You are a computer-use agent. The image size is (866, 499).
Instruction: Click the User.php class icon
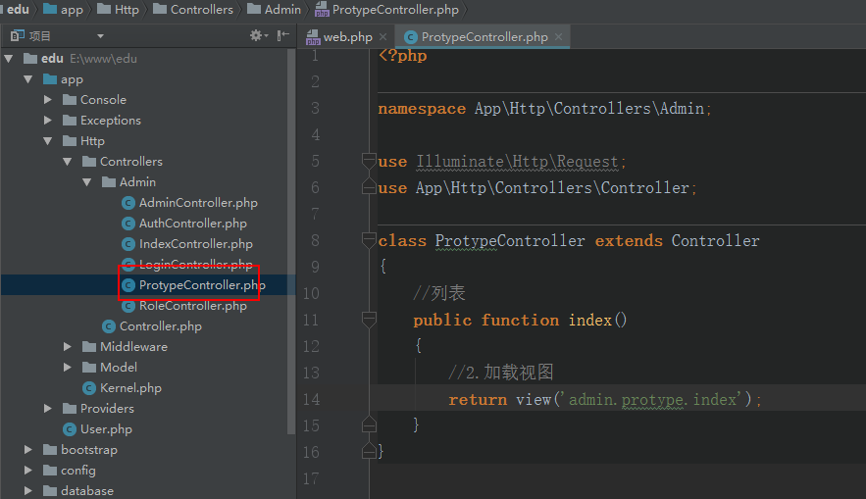click(x=69, y=429)
